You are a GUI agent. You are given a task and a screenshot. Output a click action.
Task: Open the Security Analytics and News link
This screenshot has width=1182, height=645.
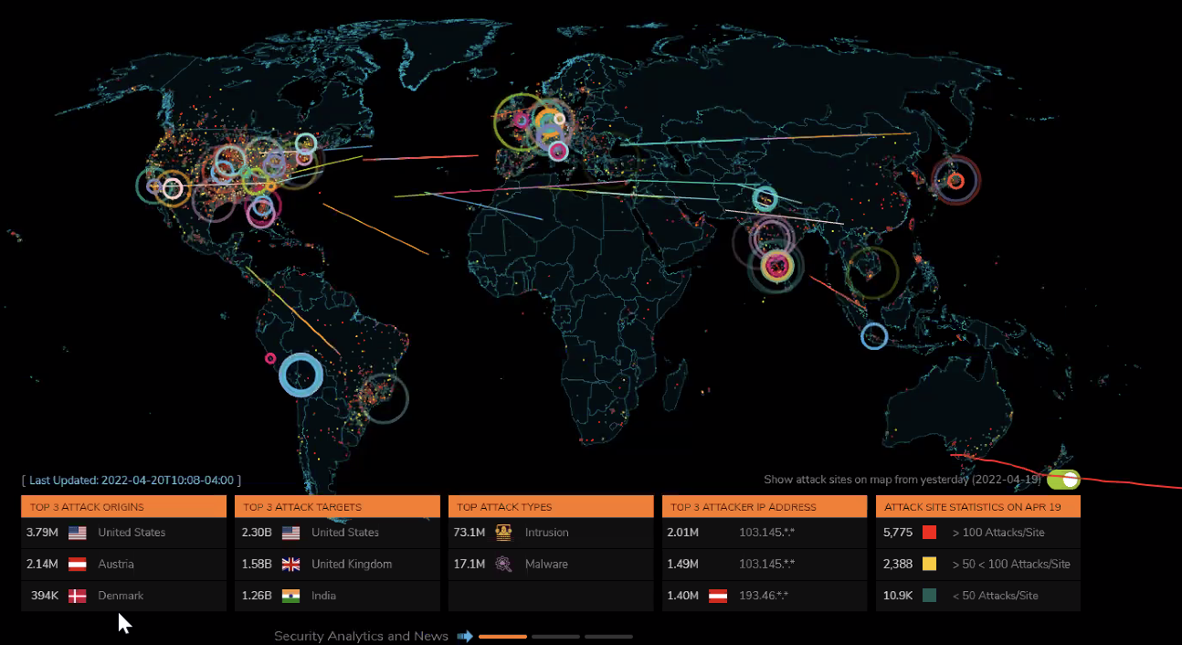tap(361, 636)
